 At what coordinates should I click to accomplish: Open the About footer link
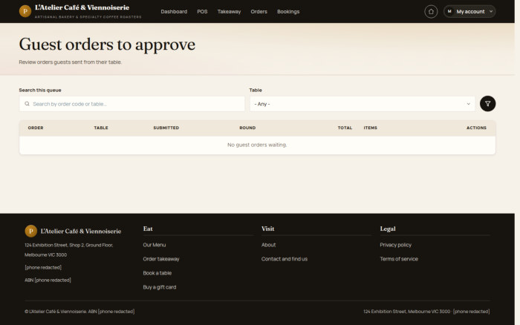268,245
